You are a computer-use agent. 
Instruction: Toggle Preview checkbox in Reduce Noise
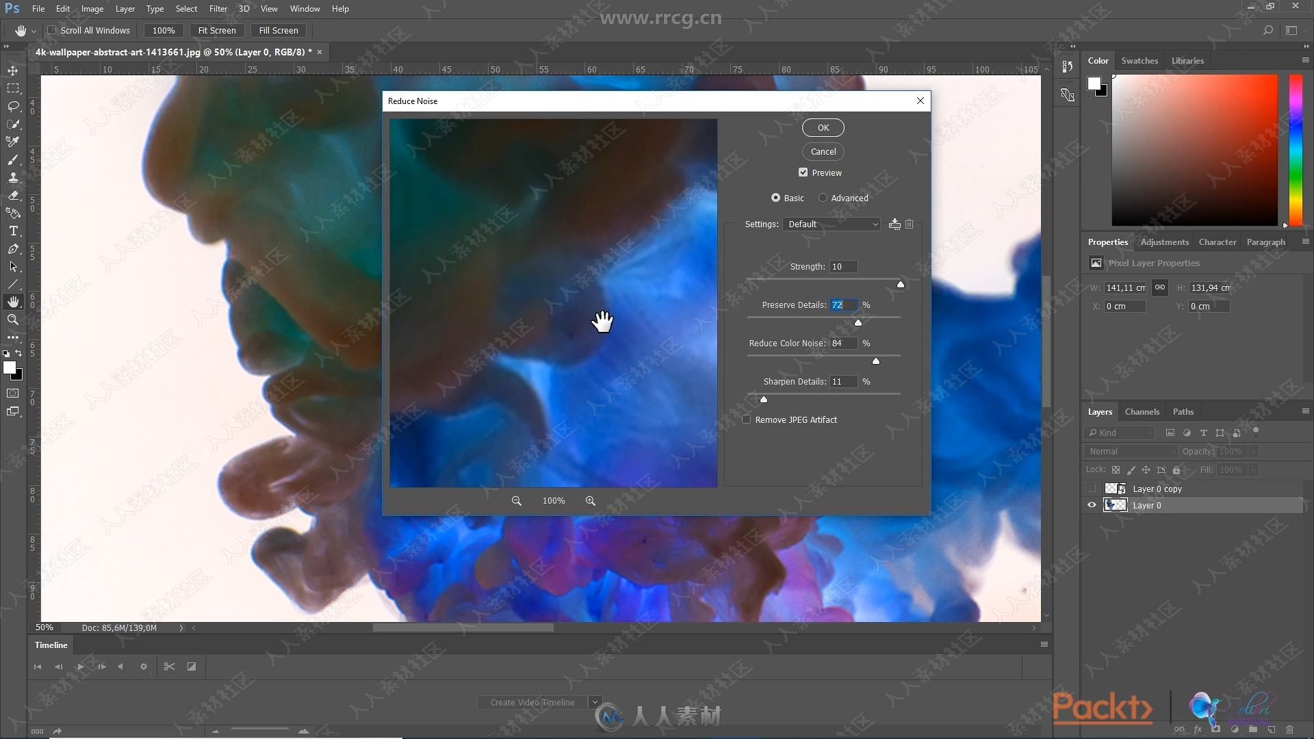click(x=802, y=172)
